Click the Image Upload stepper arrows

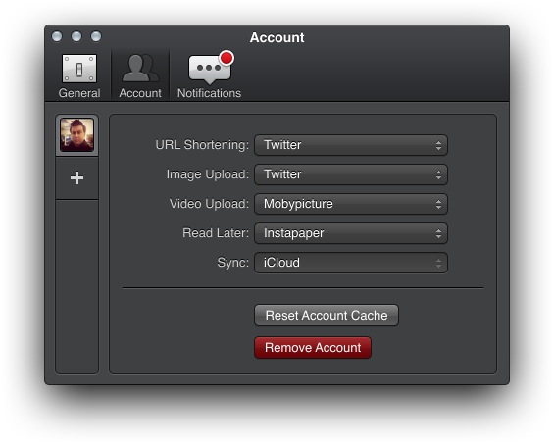pos(438,174)
